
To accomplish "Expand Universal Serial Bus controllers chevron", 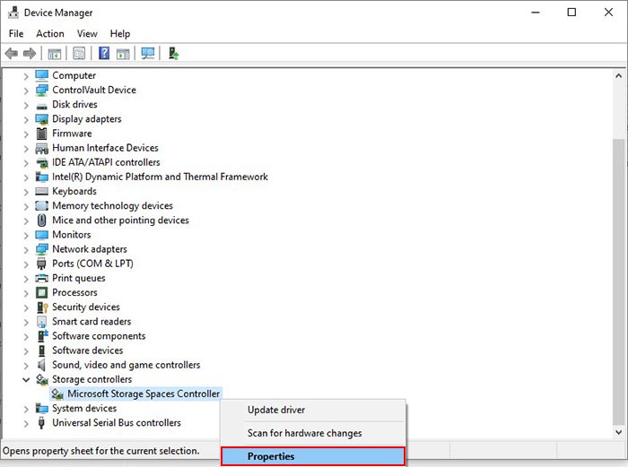I will click(26, 423).
